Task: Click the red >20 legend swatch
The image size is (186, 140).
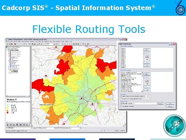Action: coord(7,113)
